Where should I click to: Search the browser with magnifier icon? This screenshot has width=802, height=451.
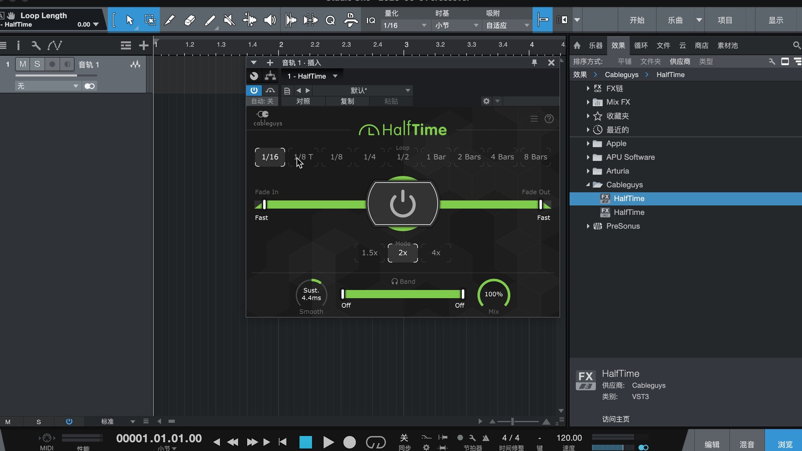pyautogui.click(x=796, y=45)
